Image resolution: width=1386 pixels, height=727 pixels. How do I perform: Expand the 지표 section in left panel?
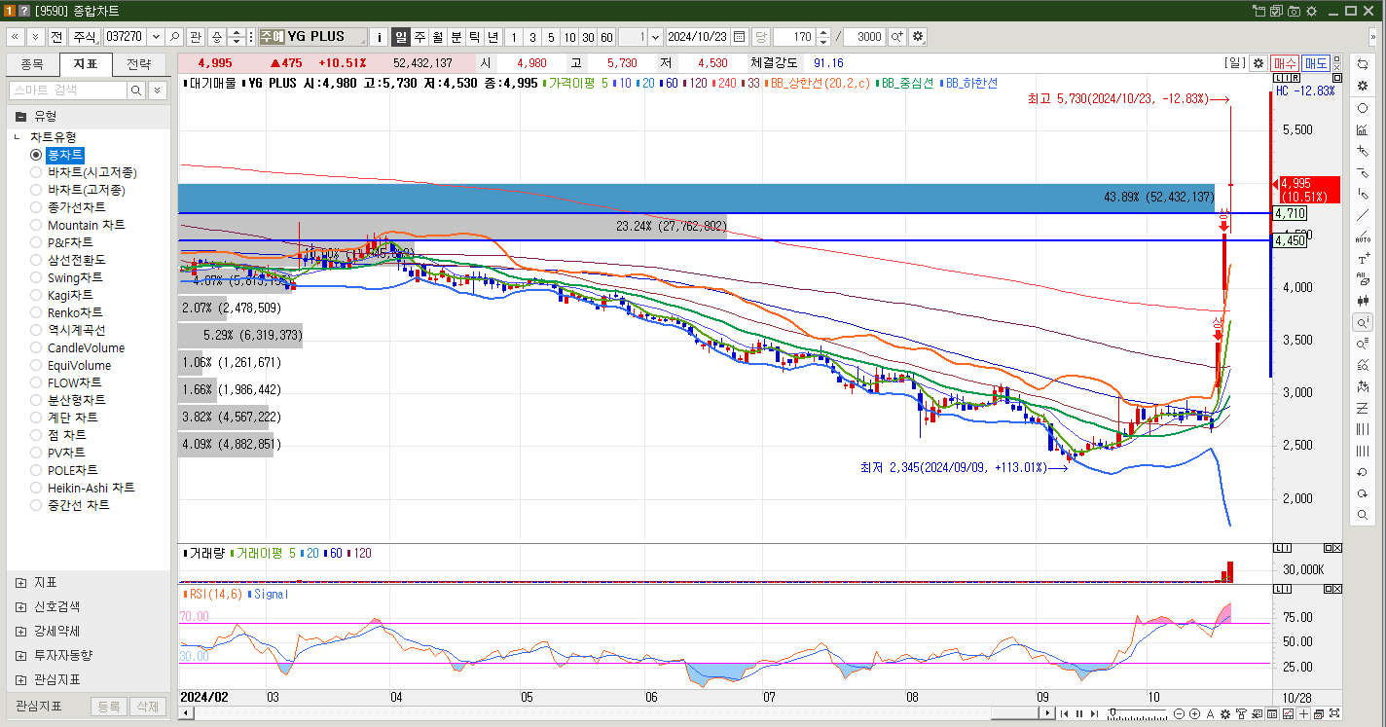pos(21,582)
